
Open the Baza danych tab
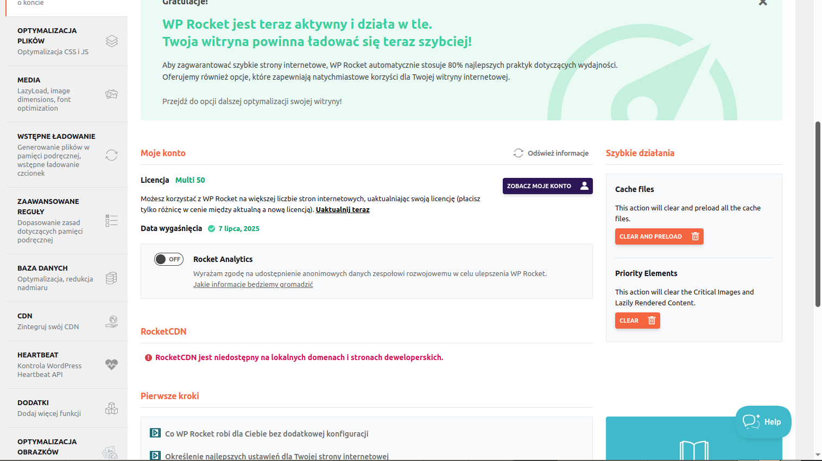click(x=67, y=278)
